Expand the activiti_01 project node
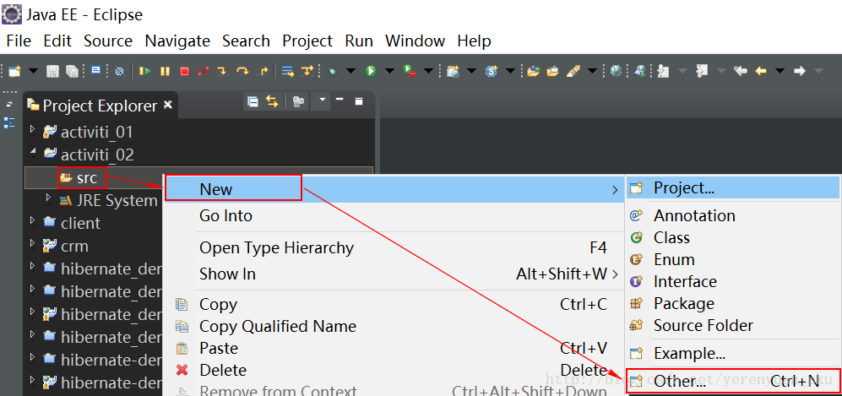Screen dimensions: 842x396 pyautogui.click(x=33, y=129)
